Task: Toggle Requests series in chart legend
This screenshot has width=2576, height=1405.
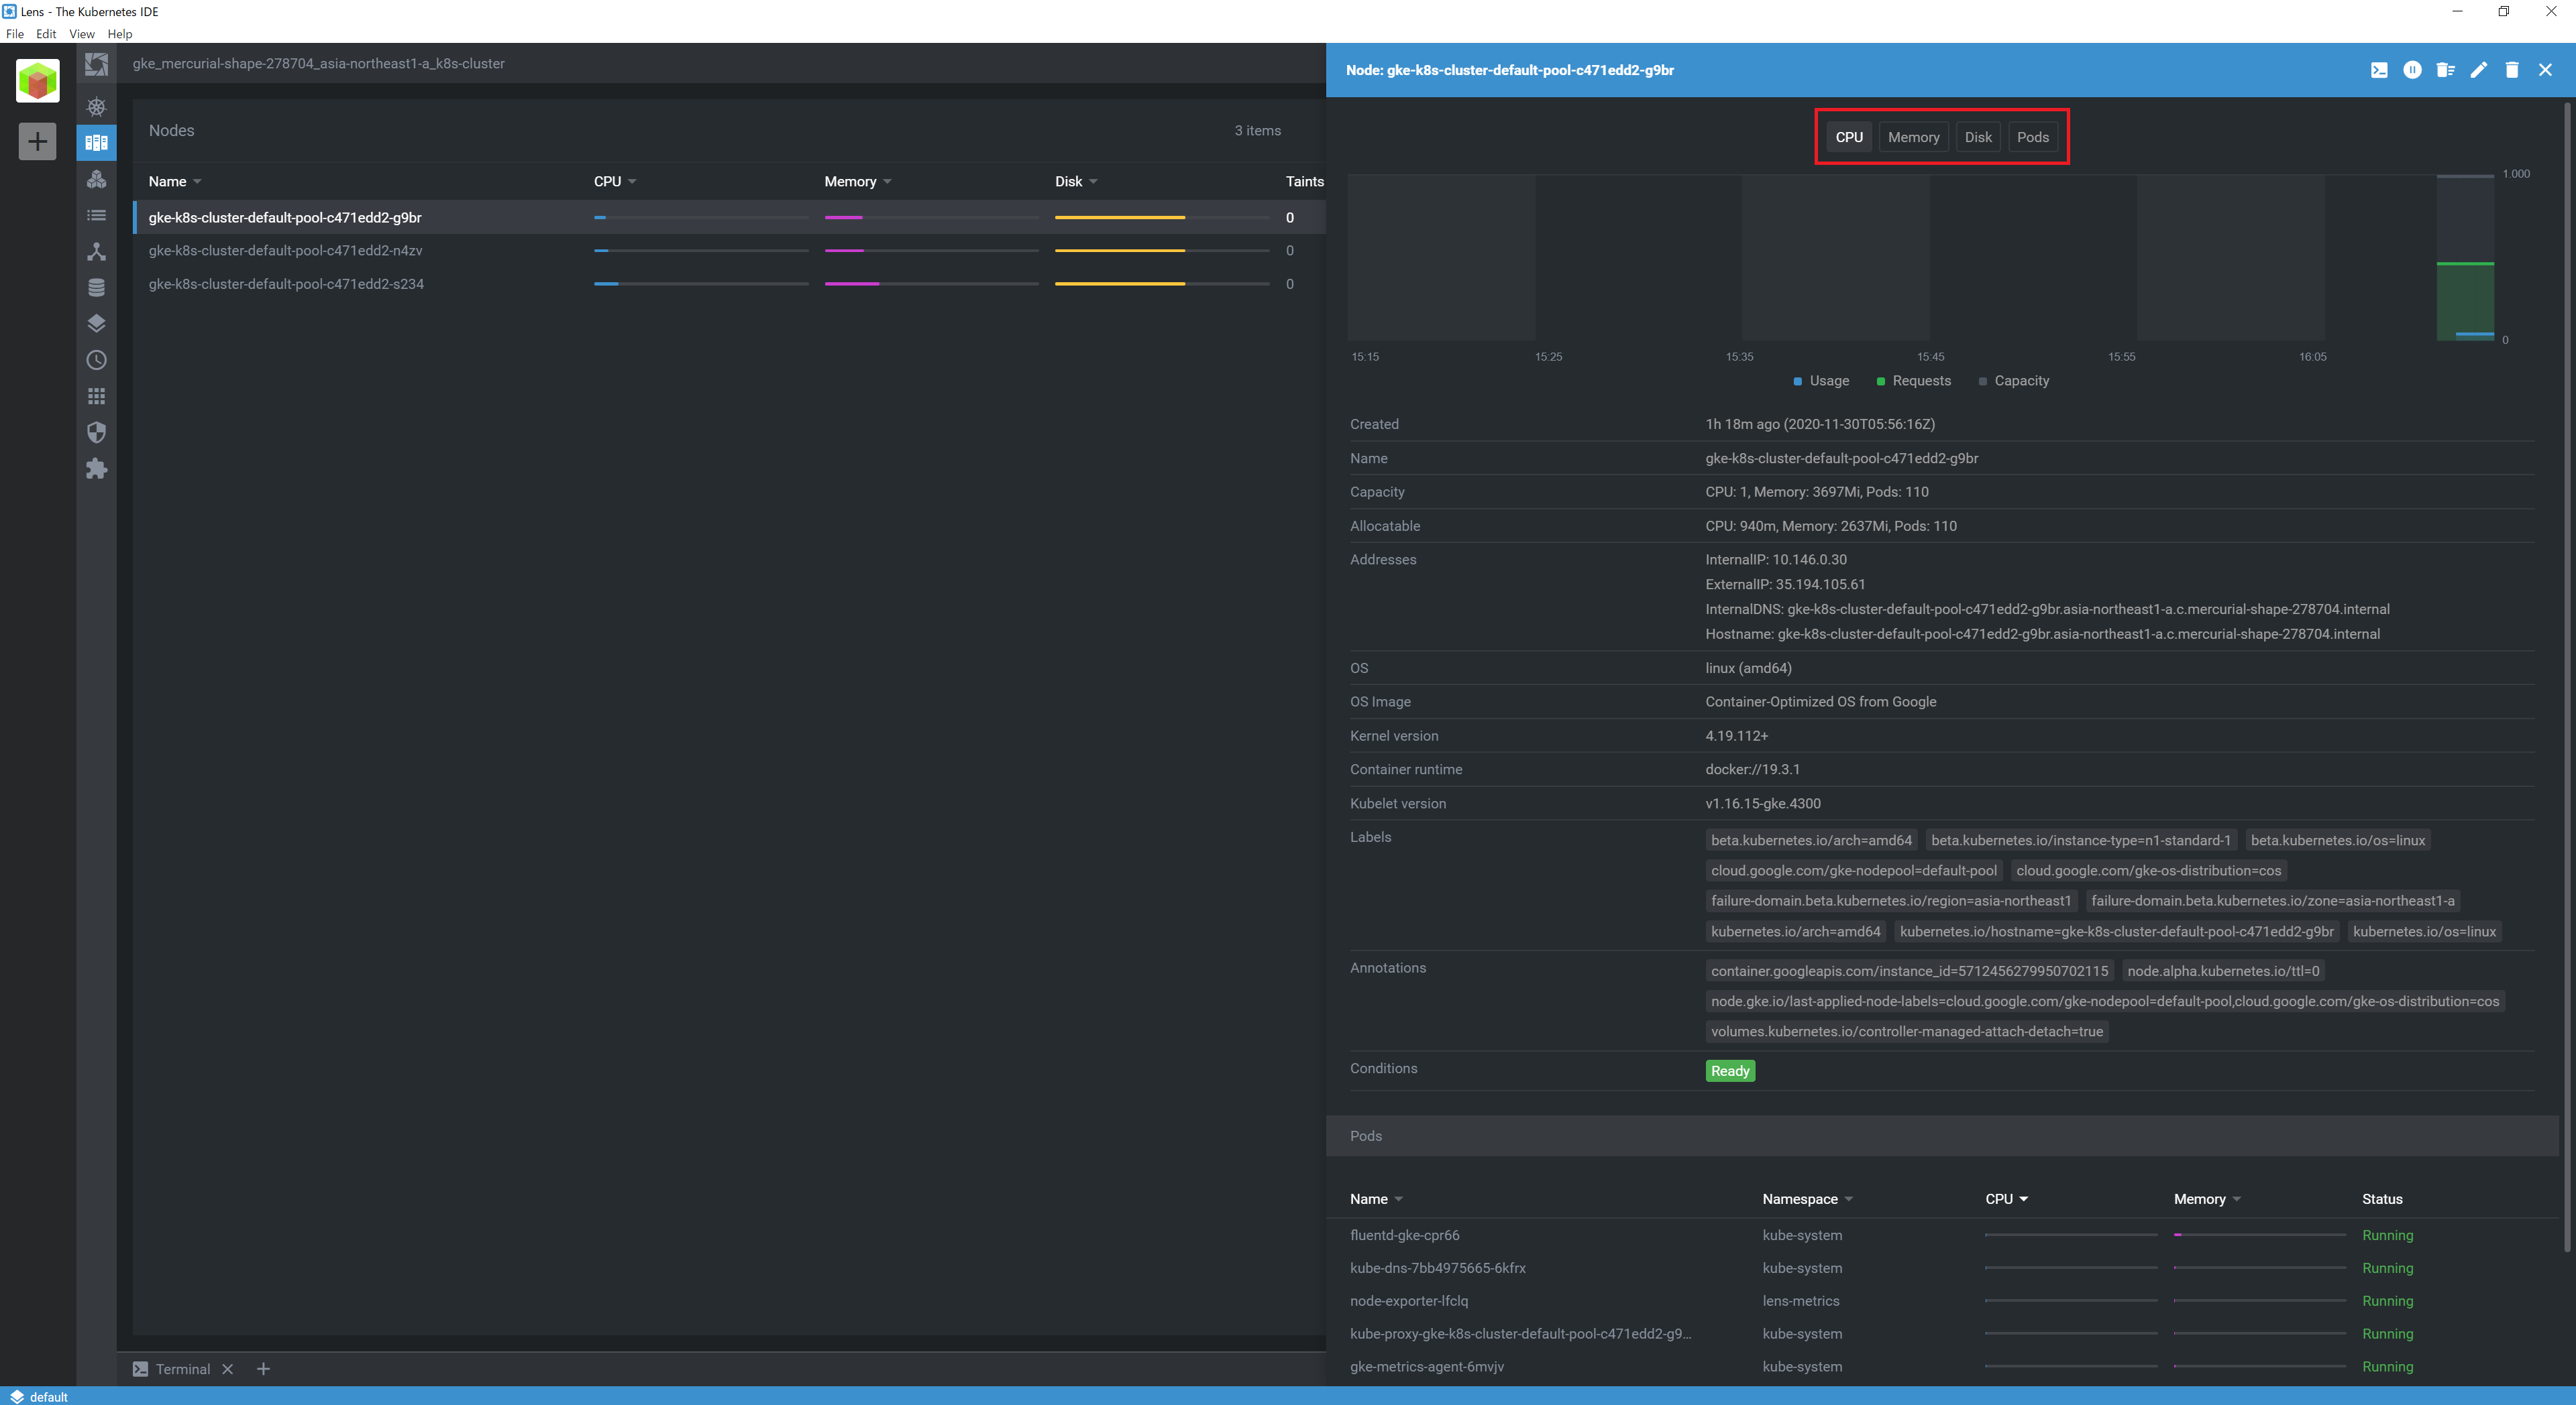Action: pyautogui.click(x=1913, y=381)
